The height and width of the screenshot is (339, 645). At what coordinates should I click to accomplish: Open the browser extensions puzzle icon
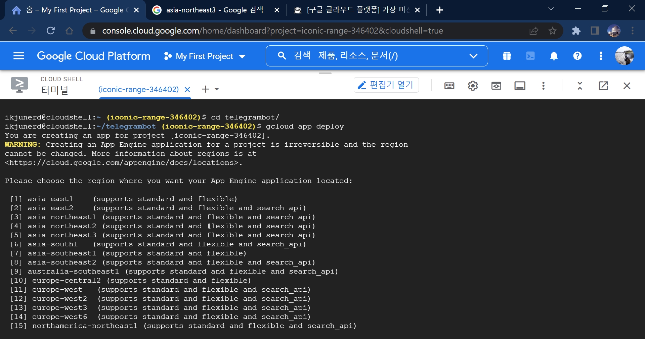coord(576,31)
